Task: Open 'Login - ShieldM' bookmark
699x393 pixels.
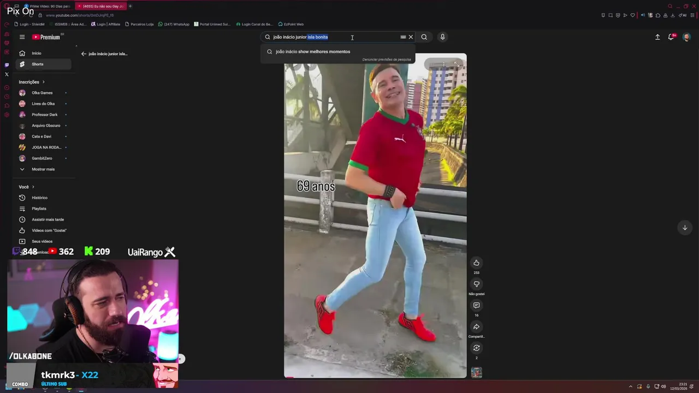Action: (x=30, y=24)
